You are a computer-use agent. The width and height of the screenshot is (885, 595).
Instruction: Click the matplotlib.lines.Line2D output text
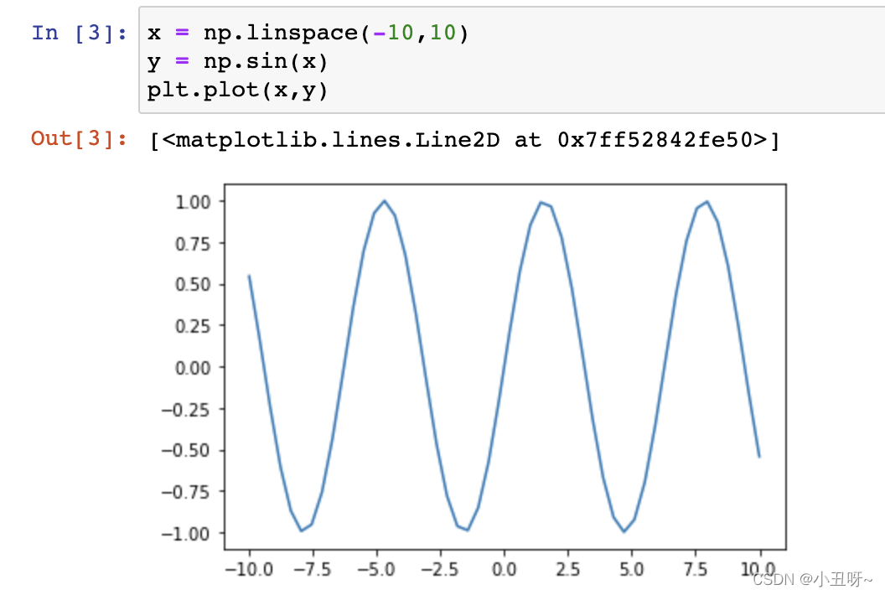[464, 140]
